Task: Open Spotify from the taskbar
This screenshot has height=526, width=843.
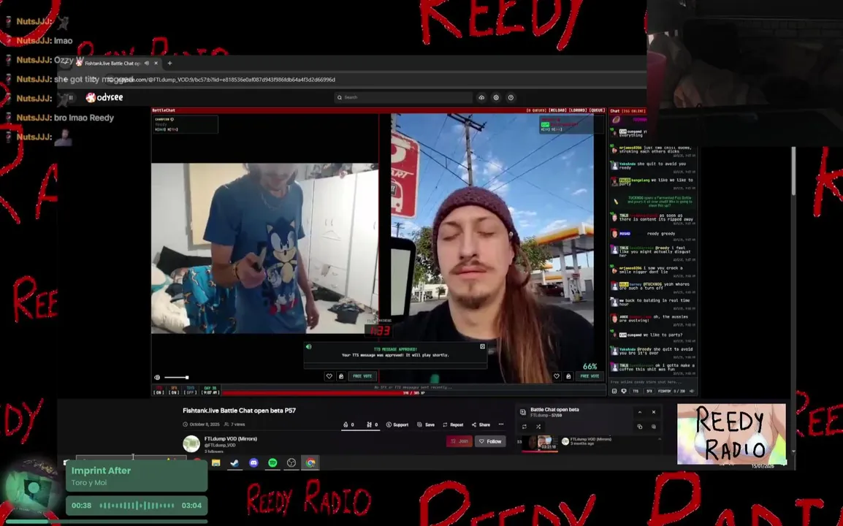Action: tap(272, 462)
